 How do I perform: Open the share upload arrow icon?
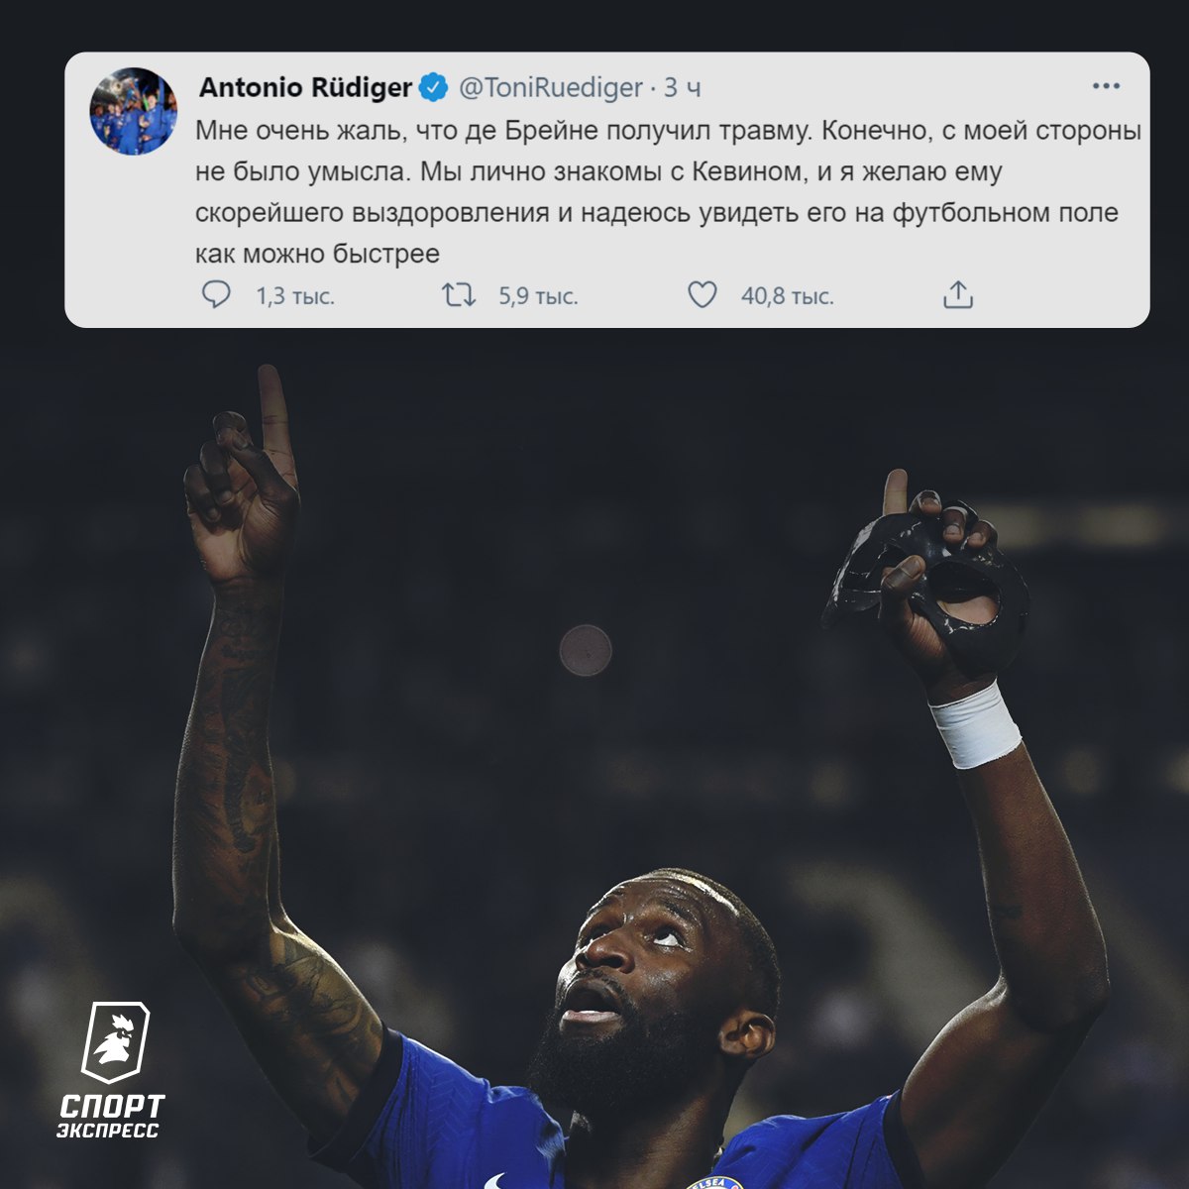958,295
